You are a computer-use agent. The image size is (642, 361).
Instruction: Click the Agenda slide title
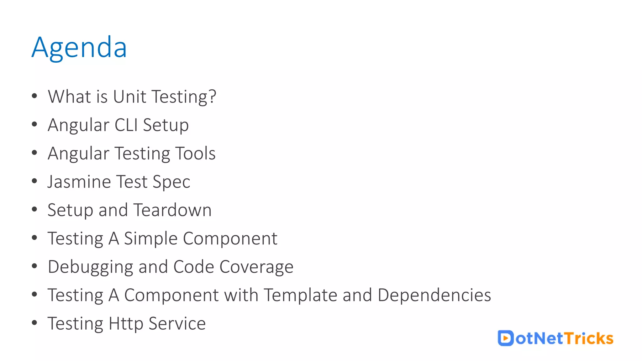pos(79,48)
